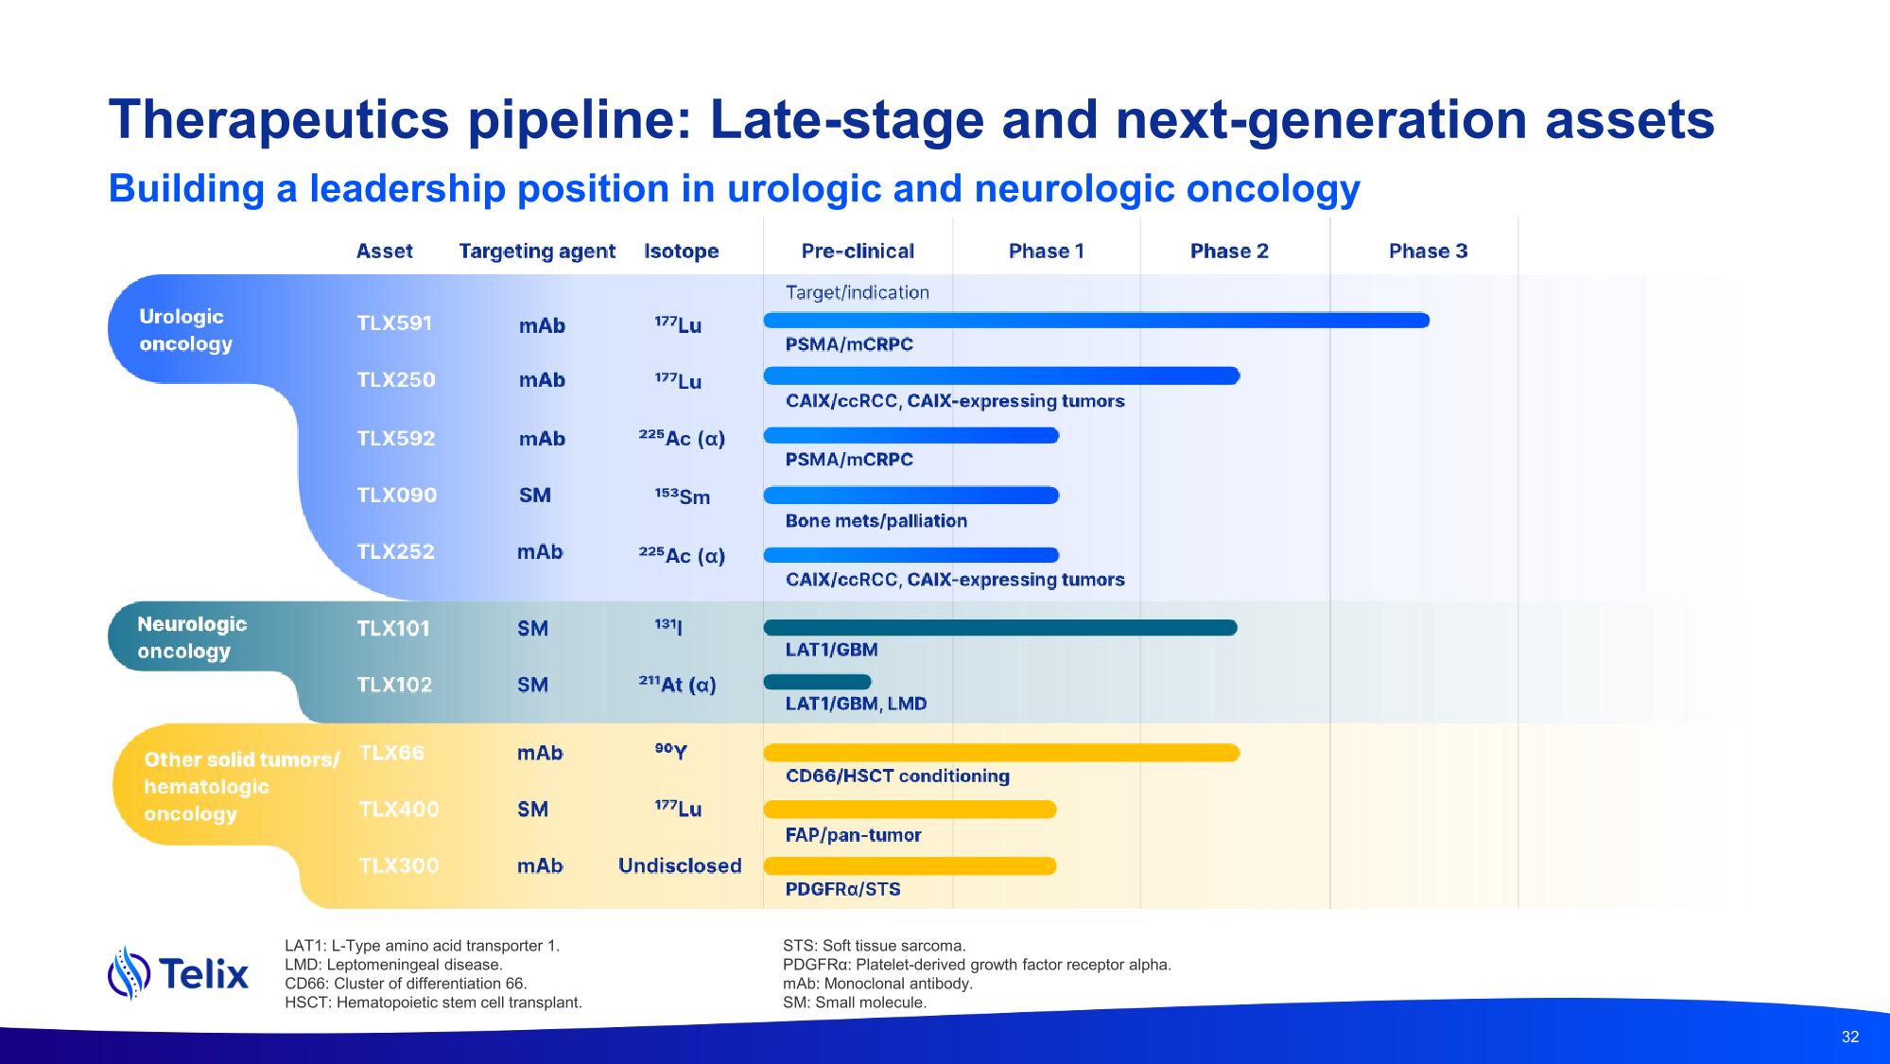Click the PSMA/mCRPC label under TLX591

(848, 344)
